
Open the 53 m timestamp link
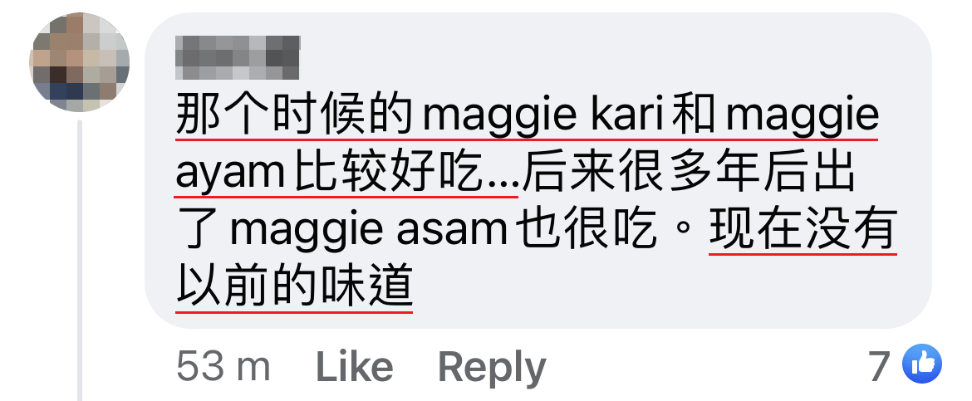pos(223,366)
